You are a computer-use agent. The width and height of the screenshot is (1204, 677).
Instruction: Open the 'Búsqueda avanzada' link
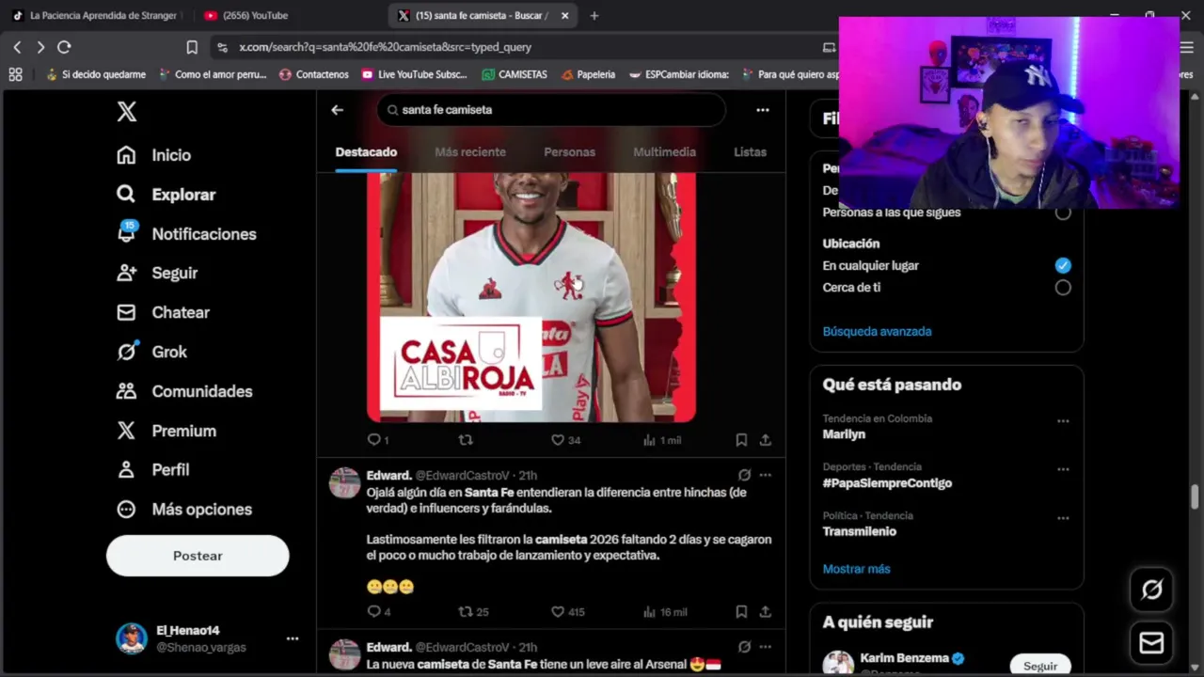coord(878,331)
